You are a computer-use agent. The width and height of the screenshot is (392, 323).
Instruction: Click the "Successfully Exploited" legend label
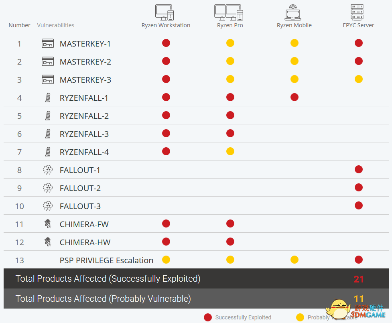tap(243, 317)
